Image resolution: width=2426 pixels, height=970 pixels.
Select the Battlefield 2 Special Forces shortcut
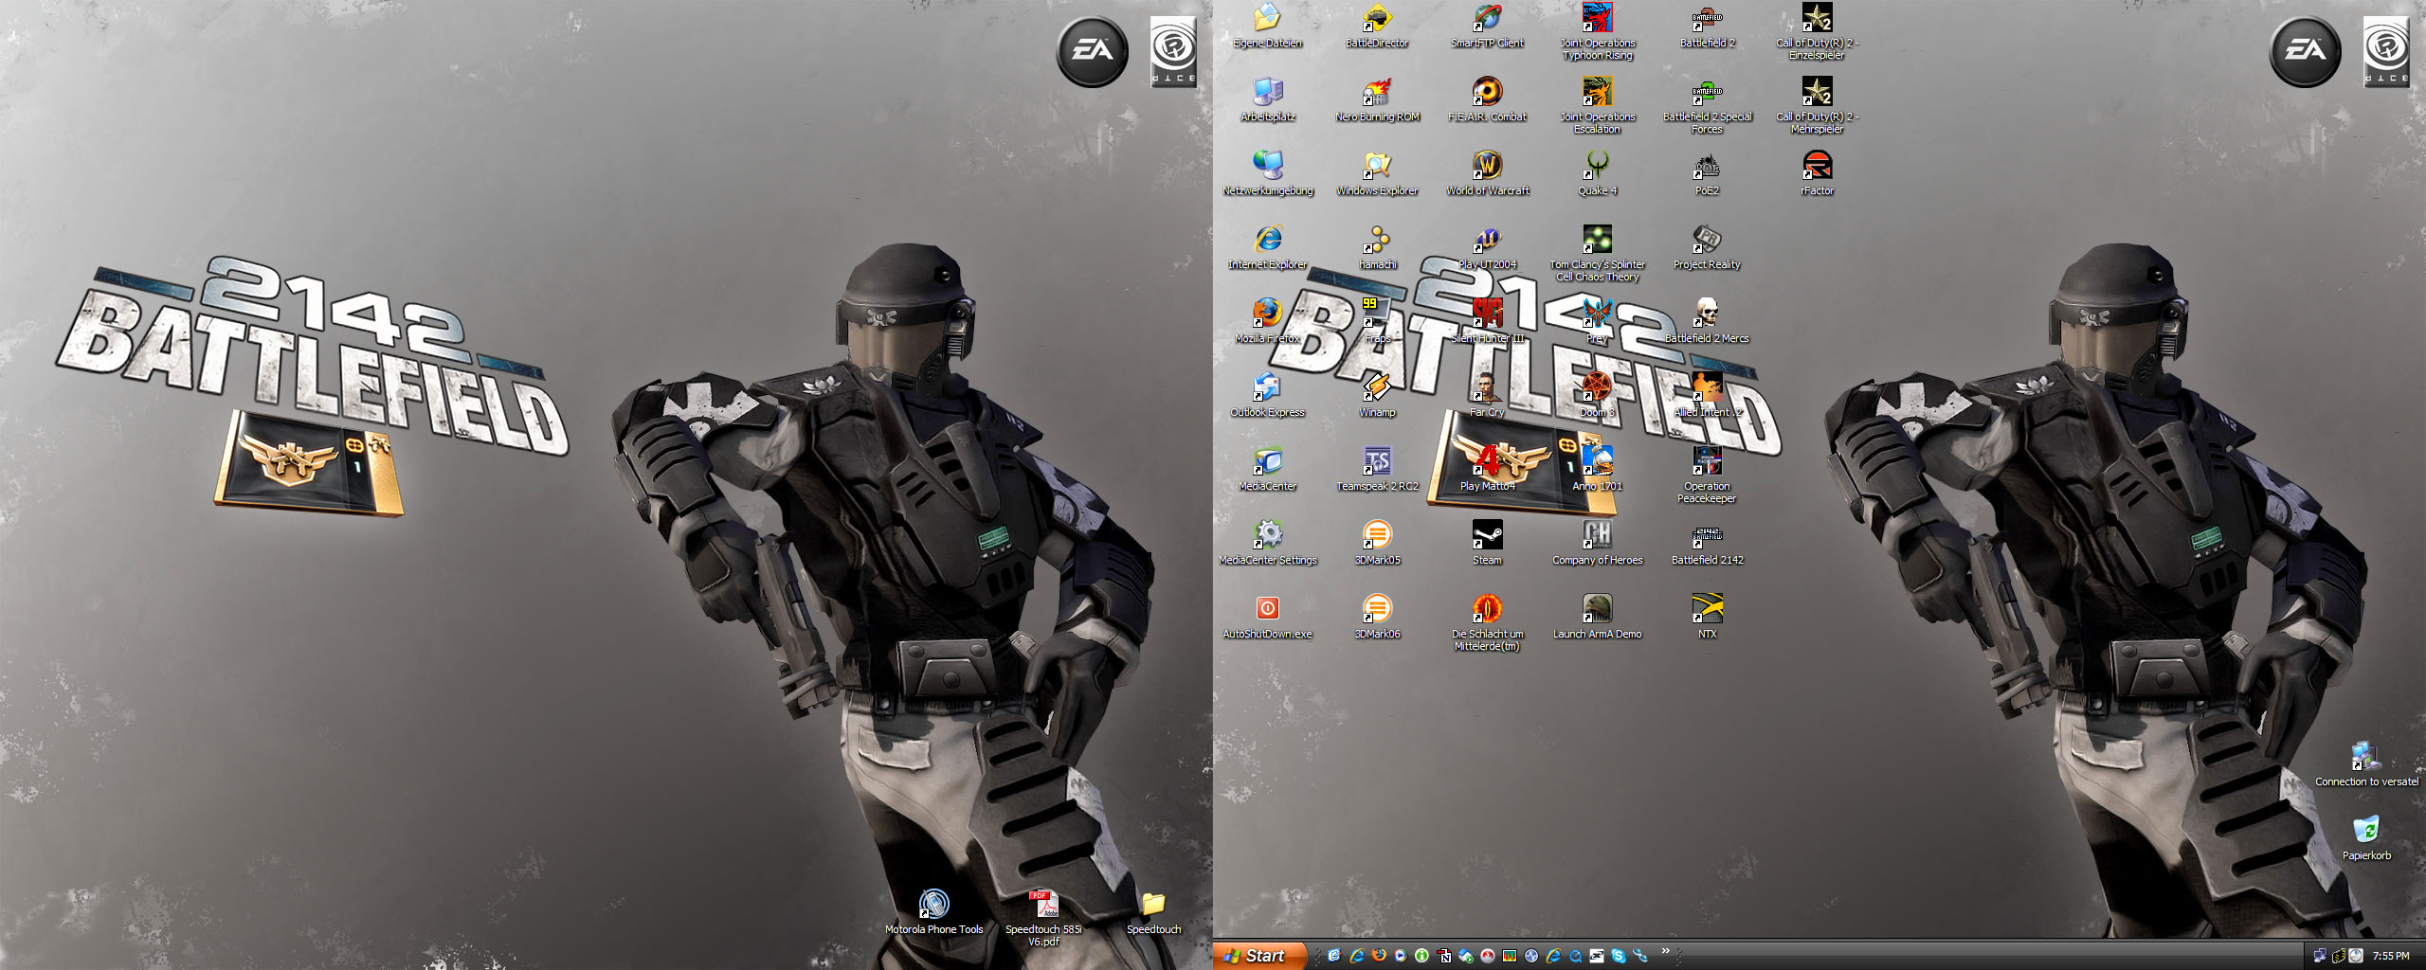pos(1707,105)
